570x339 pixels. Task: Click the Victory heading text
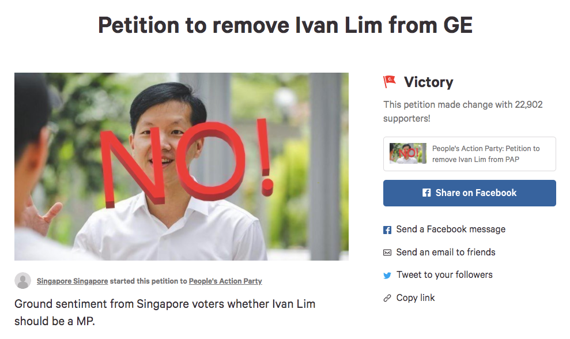coord(429,82)
